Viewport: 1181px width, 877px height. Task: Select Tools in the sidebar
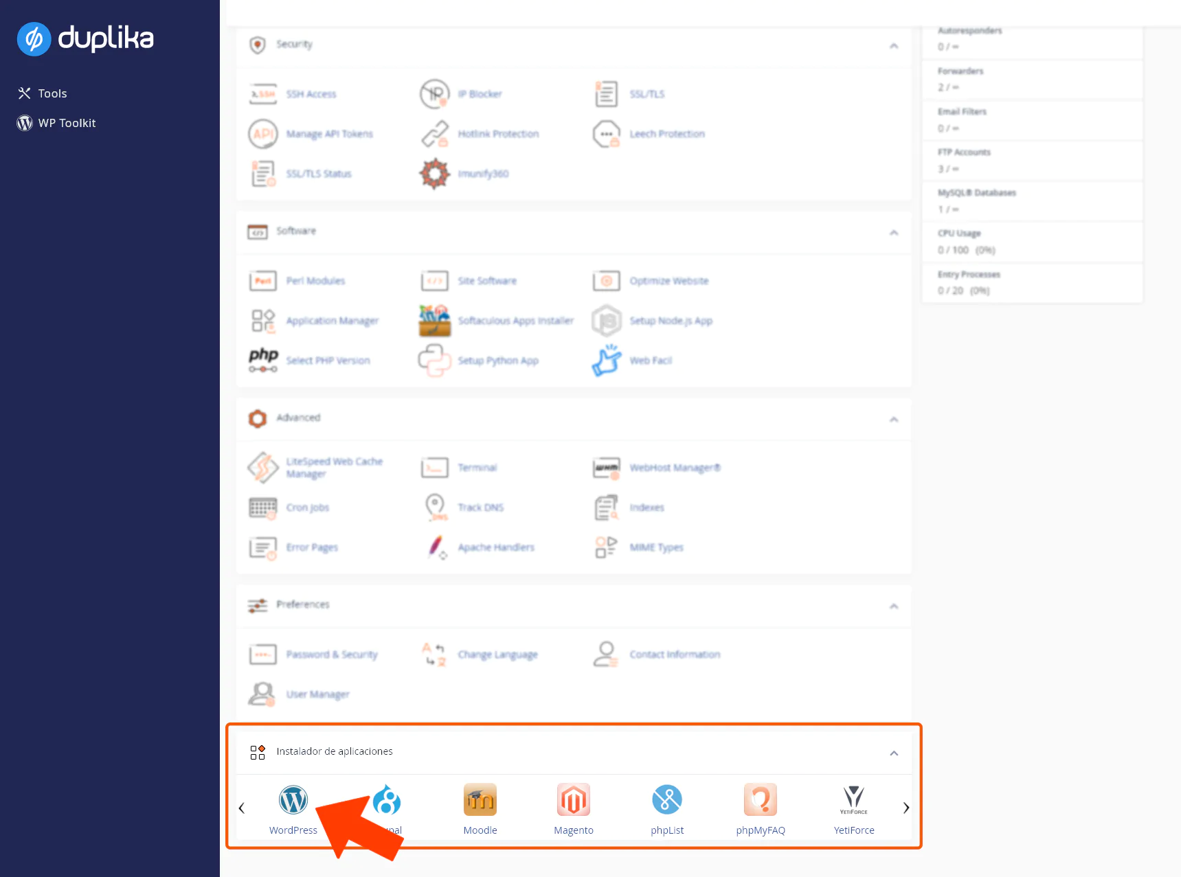tap(52, 93)
